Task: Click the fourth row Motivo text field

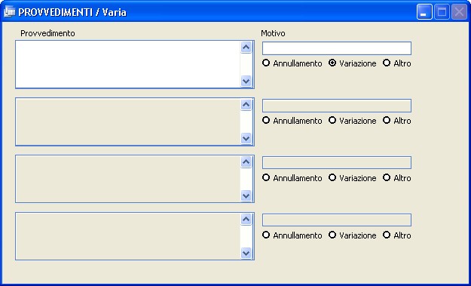Action: click(337, 220)
